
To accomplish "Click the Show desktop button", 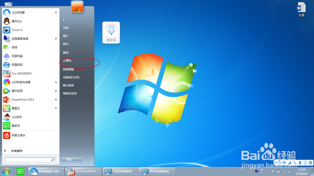I will click(x=312, y=171).
